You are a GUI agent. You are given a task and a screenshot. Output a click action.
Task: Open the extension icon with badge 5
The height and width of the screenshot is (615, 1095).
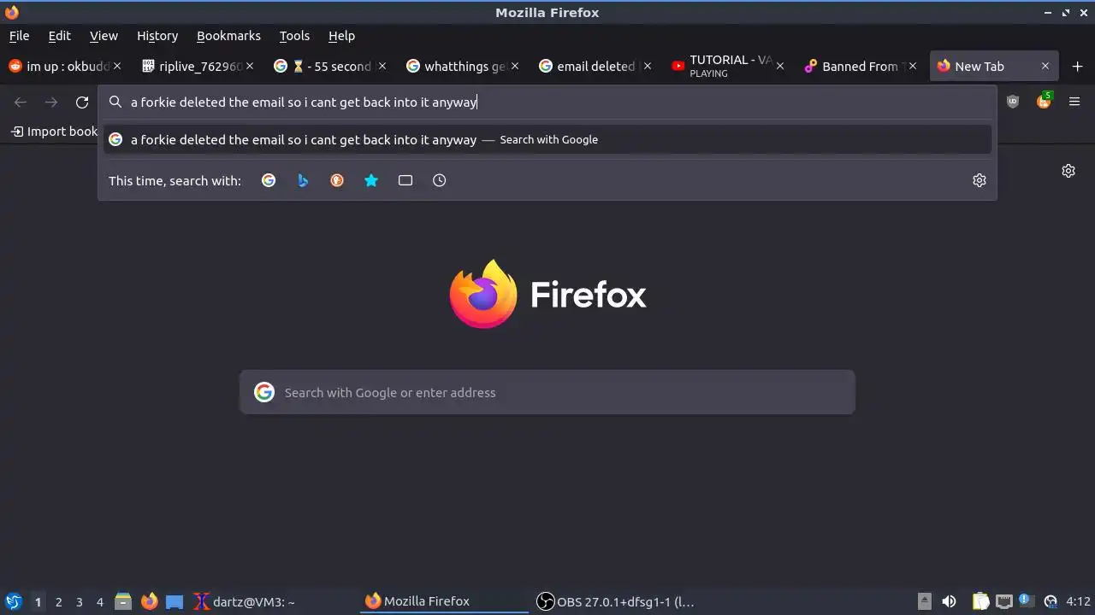tap(1044, 101)
